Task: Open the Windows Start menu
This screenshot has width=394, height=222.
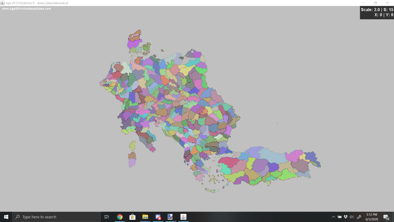Action: tap(6, 217)
